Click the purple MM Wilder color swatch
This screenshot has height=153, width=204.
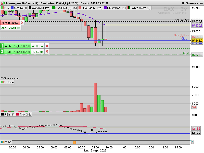(105, 8)
